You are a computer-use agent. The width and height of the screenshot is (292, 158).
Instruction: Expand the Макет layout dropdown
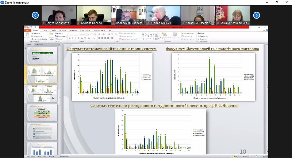[x=59, y=34]
